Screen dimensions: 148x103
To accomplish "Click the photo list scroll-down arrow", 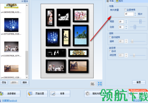I will point(27,77).
